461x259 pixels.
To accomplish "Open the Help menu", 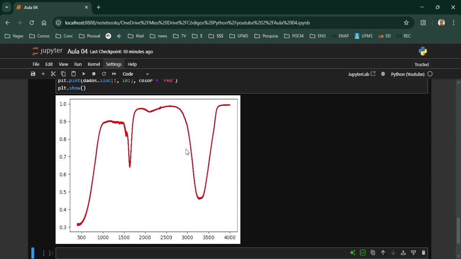I will (132, 64).
